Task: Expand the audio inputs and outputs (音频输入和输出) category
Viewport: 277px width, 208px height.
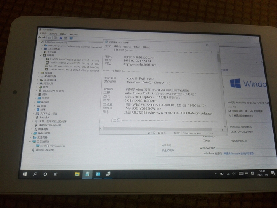Action: [29, 150]
